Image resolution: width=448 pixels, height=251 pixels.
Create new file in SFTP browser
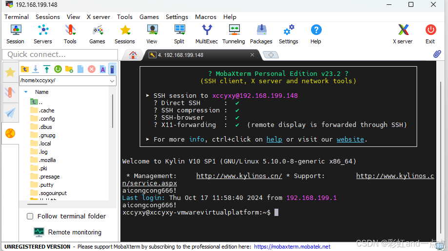click(x=80, y=69)
